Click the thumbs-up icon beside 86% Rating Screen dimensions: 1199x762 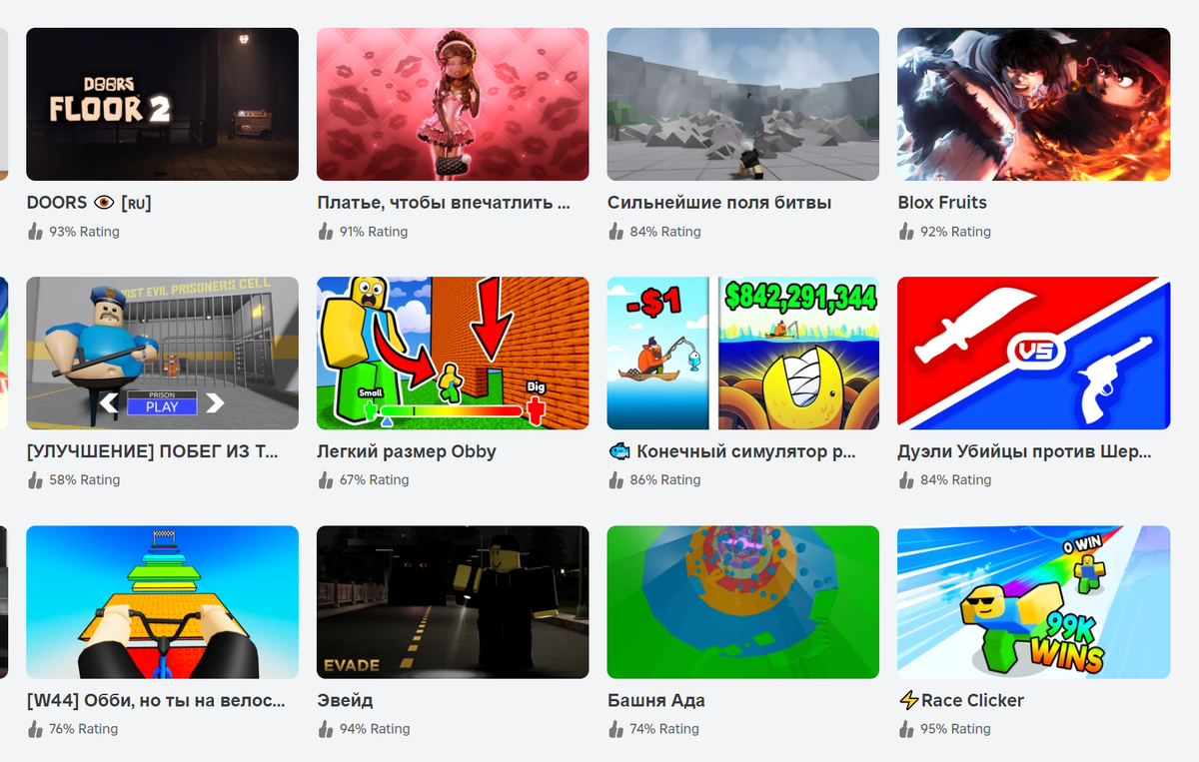point(616,480)
